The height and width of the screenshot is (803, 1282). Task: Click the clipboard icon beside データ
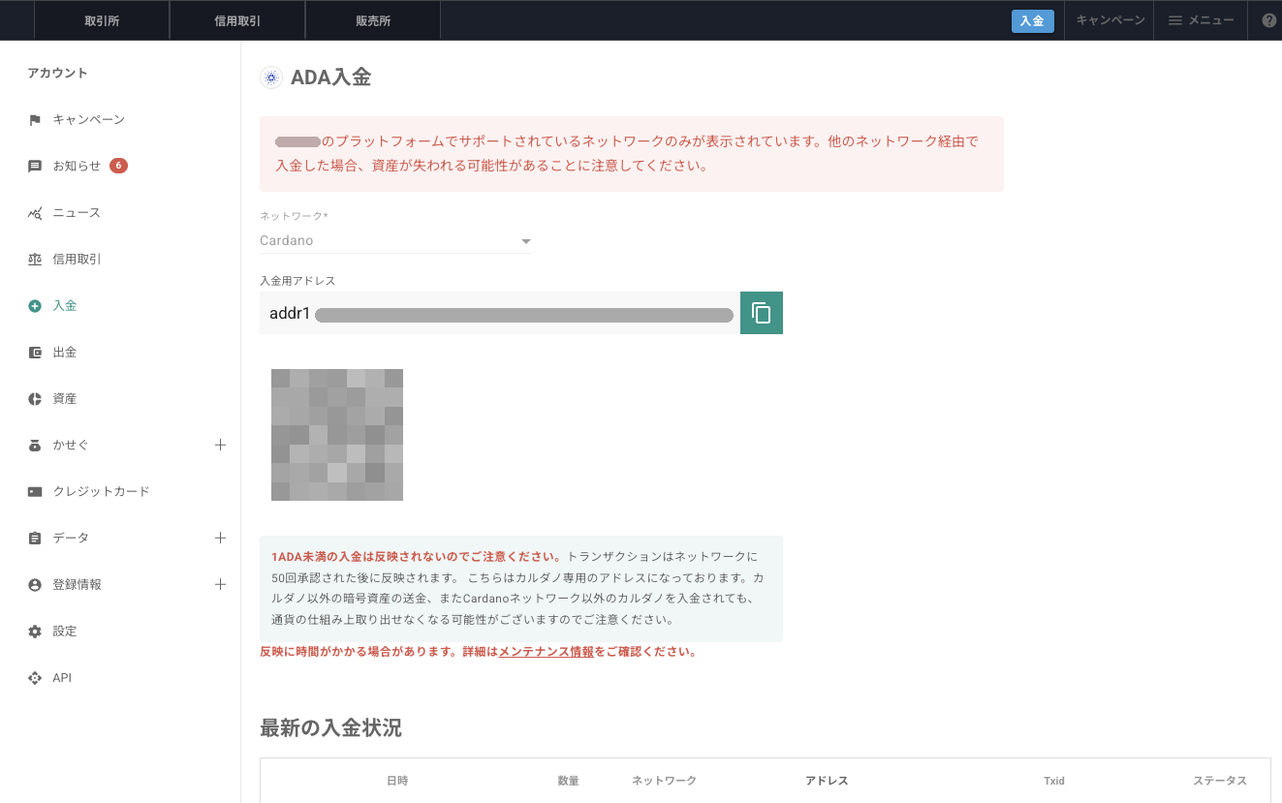35,539
